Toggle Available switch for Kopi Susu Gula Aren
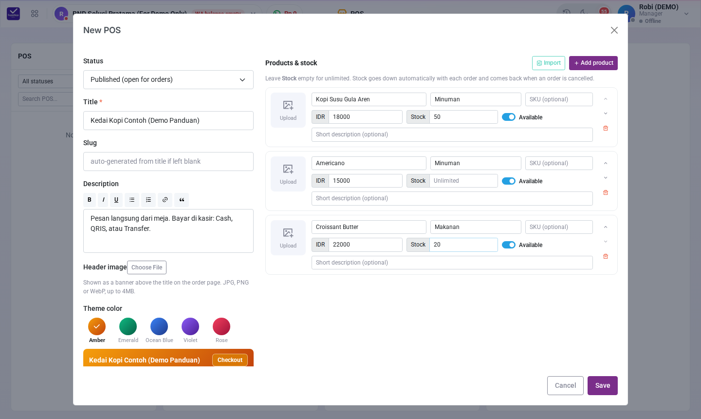This screenshot has width=701, height=419. click(x=509, y=117)
